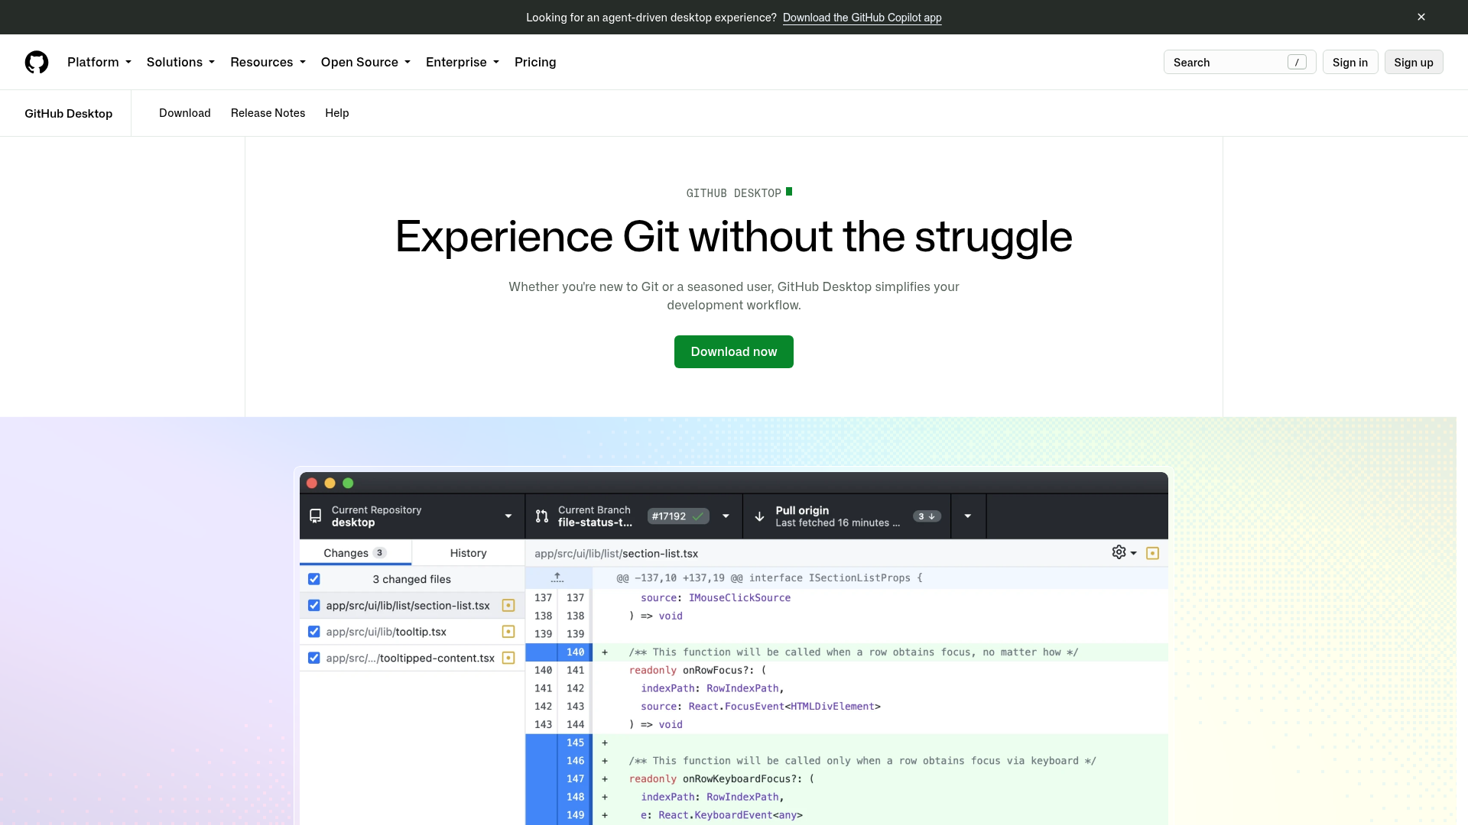Open diff settings gear icon
Screen dimensions: 1468x825
[x=1119, y=552]
